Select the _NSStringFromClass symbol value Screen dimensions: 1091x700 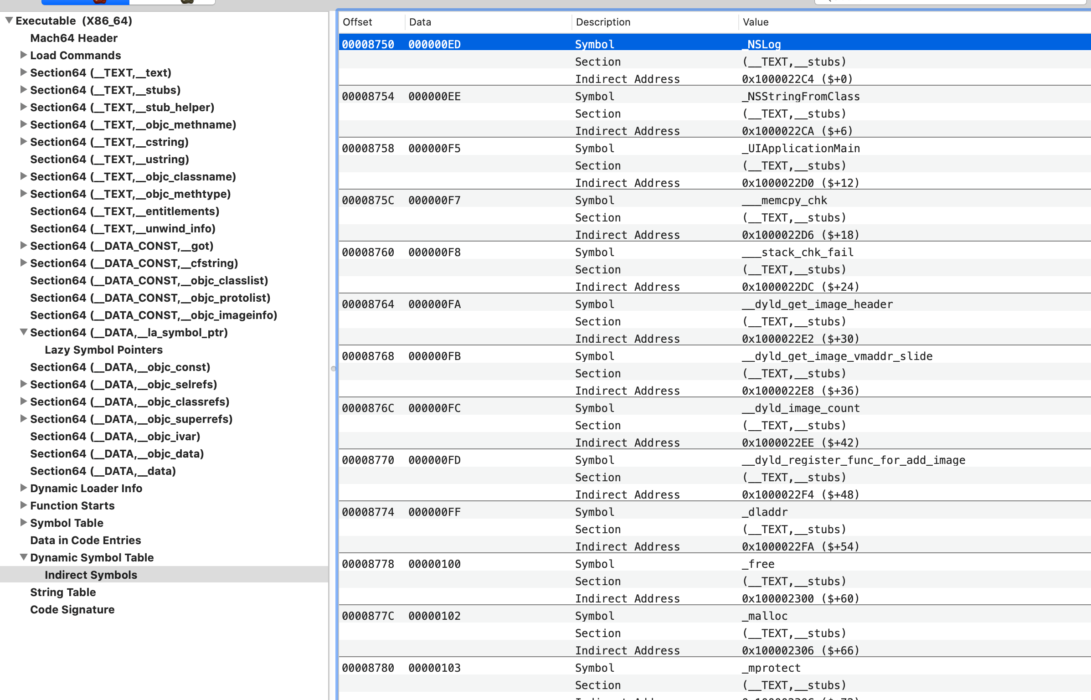pyautogui.click(x=801, y=97)
